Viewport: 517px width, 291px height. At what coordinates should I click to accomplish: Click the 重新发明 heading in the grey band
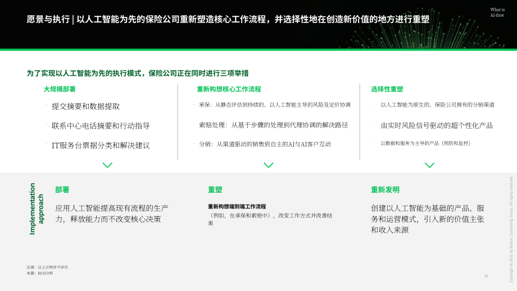pyautogui.click(x=385, y=190)
